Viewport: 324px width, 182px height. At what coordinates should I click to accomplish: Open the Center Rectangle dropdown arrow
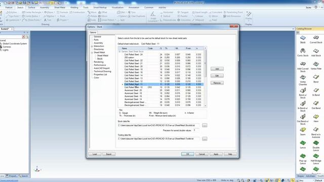(43, 12)
